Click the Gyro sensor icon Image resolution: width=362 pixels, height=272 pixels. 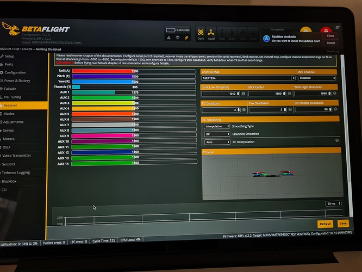click(x=201, y=34)
